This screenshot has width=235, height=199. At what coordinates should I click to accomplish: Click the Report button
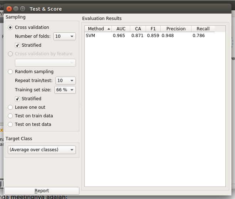(42, 191)
